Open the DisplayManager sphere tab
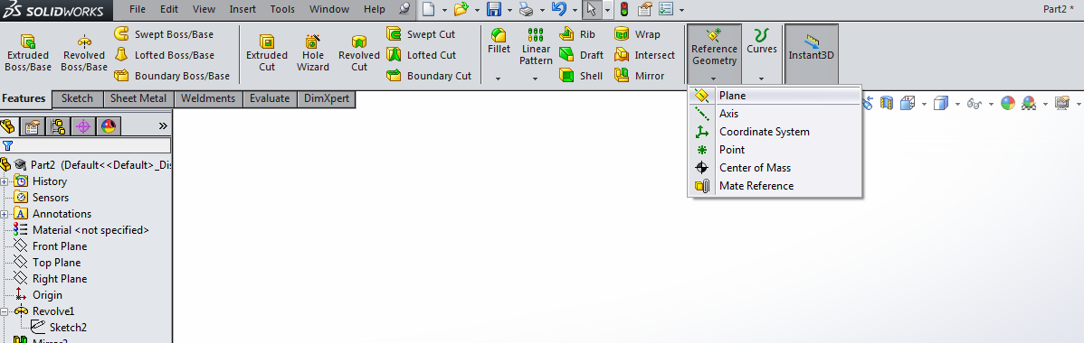The height and width of the screenshot is (343, 1084). tap(109, 126)
